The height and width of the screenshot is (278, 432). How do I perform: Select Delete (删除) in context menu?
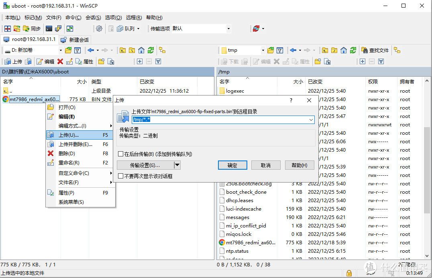click(79, 153)
